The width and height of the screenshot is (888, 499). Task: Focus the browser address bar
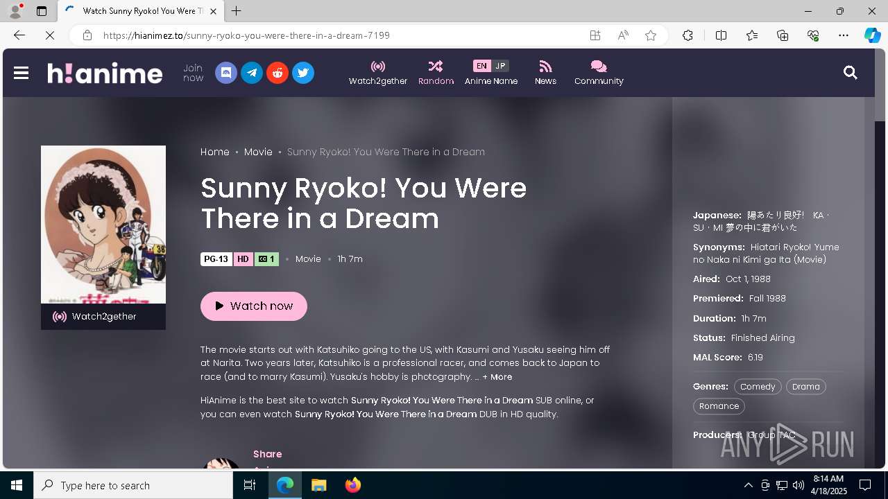[x=340, y=35]
